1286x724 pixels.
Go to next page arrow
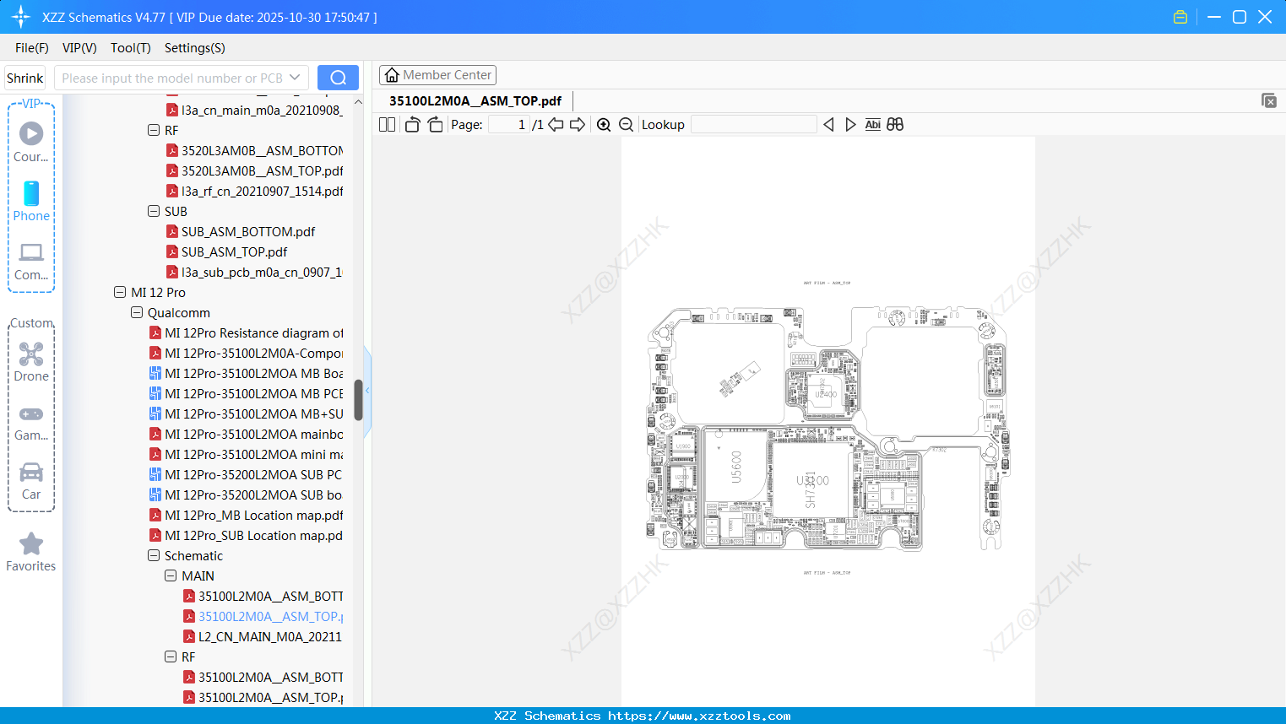pos(578,125)
